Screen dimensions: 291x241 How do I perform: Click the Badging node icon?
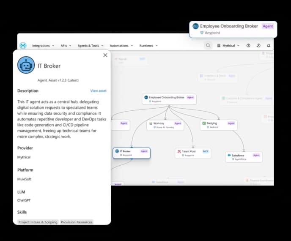click(204, 123)
